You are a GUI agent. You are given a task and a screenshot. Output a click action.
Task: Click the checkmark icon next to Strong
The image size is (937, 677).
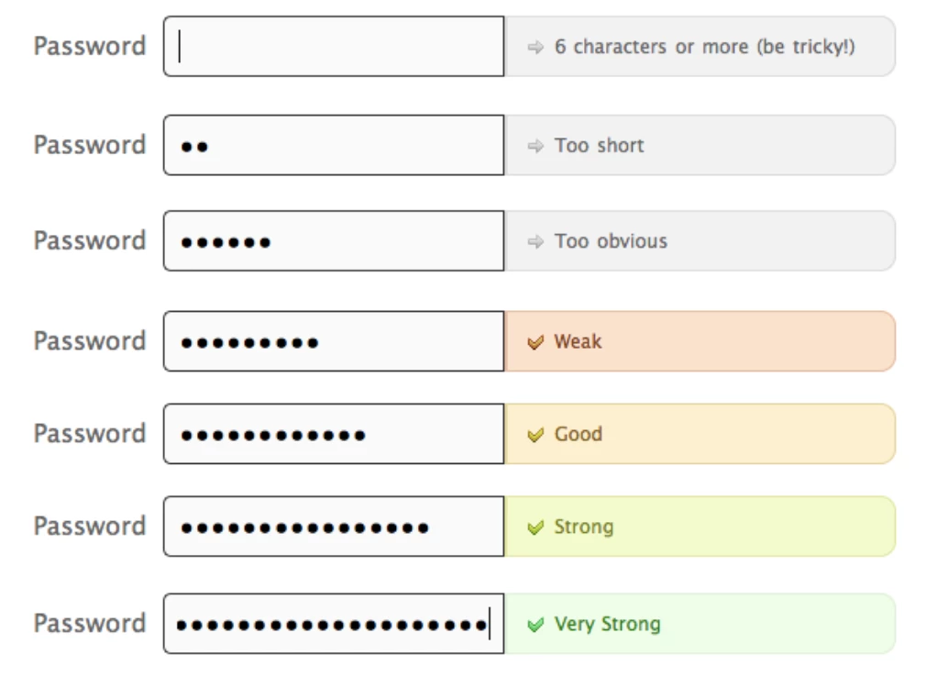click(535, 527)
